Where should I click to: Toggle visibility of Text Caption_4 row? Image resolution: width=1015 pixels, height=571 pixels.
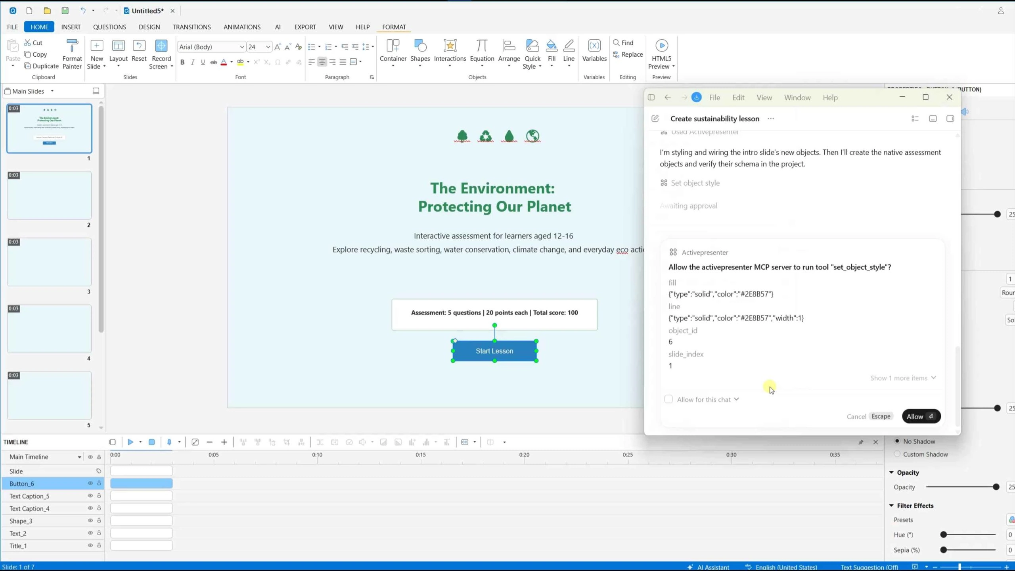click(90, 508)
